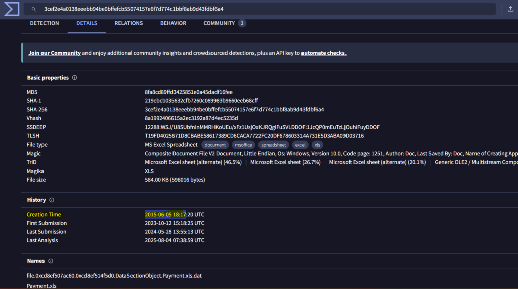Click the excel tag
Viewport: 518px width, 289px height.
click(x=300, y=145)
